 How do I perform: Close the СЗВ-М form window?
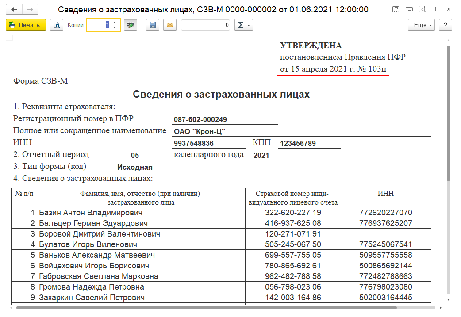tap(449, 9)
